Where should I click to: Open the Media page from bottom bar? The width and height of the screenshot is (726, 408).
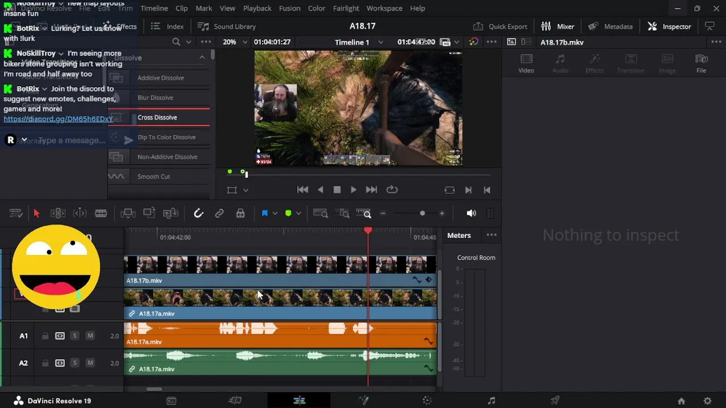pos(171,401)
